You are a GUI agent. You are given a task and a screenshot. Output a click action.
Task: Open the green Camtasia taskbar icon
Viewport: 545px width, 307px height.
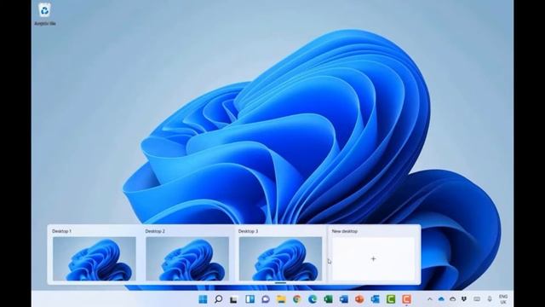pyautogui.click(x=391, y=299)
